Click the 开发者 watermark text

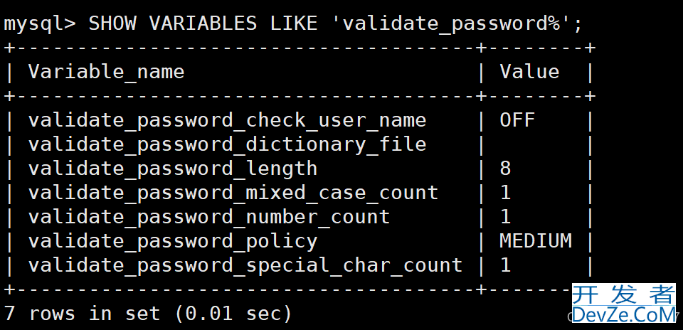[x=624, y=294]
